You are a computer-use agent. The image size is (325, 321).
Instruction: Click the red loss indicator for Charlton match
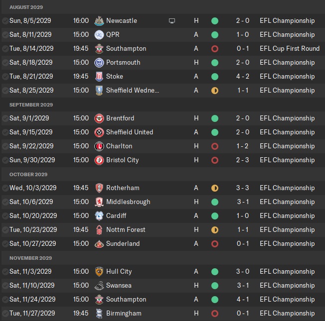click(215, 146)
